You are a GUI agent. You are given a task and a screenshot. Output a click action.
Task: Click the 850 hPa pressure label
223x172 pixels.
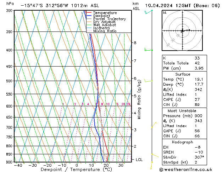(10, 154)
